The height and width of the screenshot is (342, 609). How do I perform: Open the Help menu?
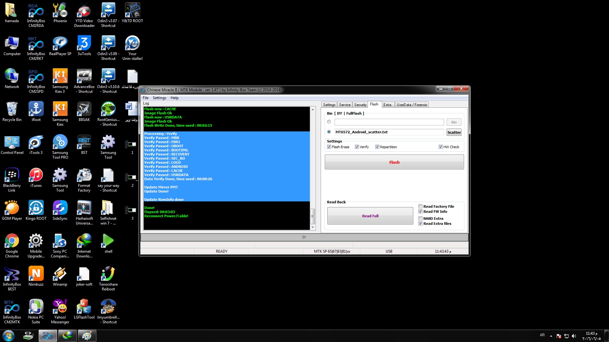[174, 98]
